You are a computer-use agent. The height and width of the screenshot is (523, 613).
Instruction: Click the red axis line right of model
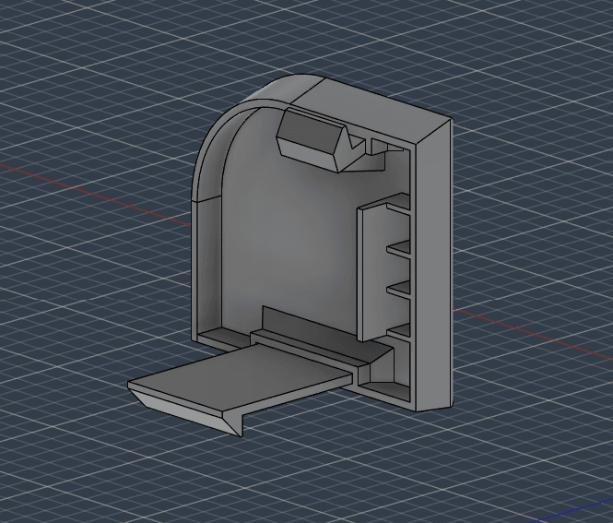coord(533,334)
